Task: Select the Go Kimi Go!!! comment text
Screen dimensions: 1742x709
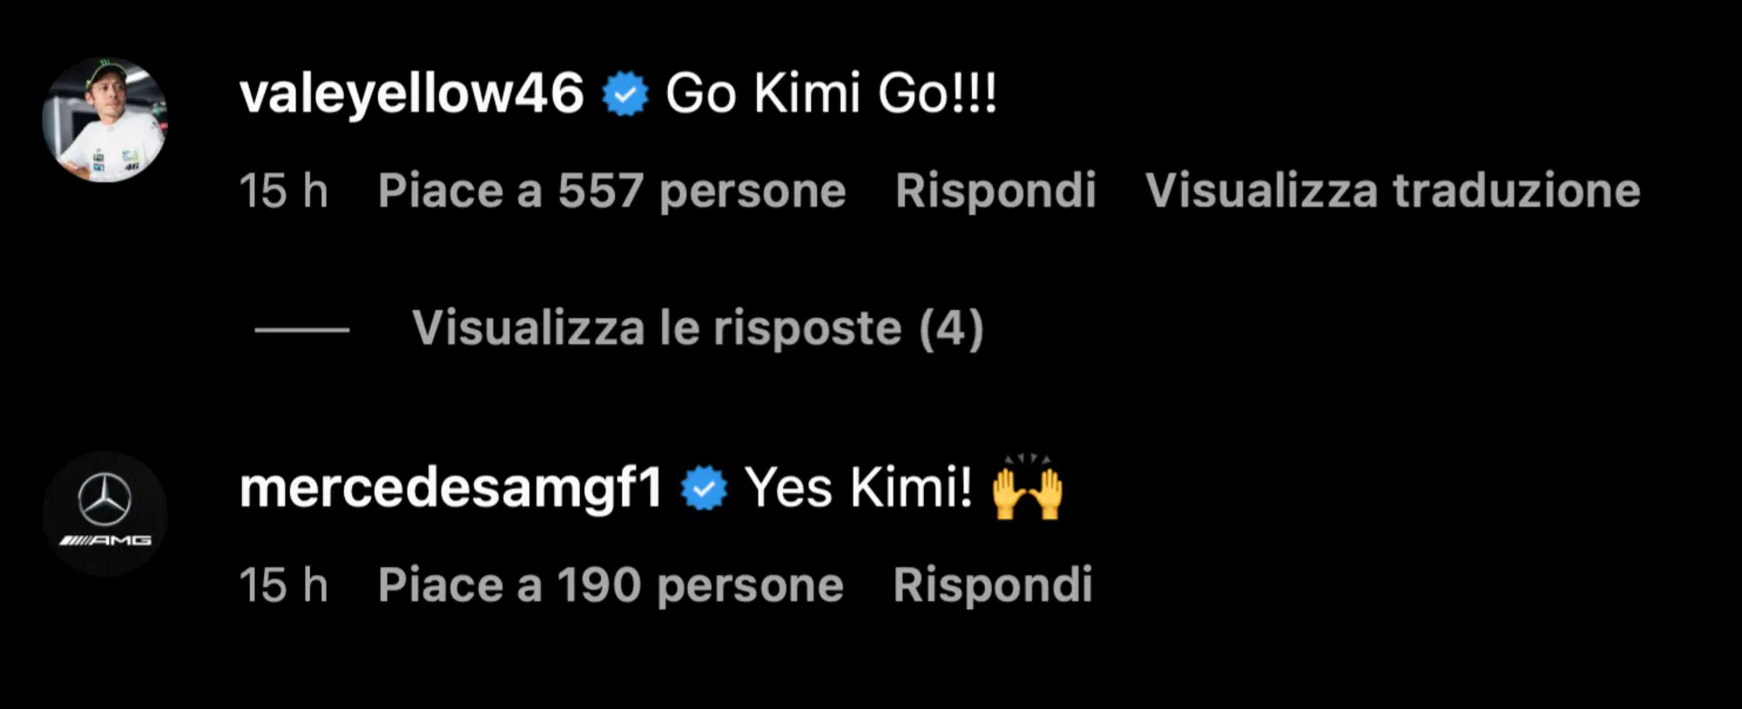Action: pyautogui.click(x=831, y=93)
